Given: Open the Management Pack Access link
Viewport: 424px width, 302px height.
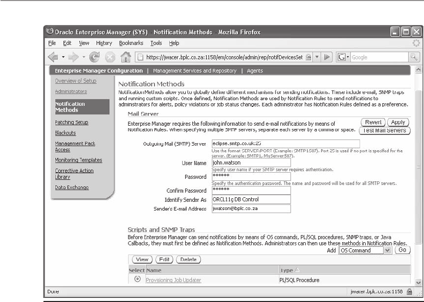Looking at the screenshot, I should pos(75,147).
